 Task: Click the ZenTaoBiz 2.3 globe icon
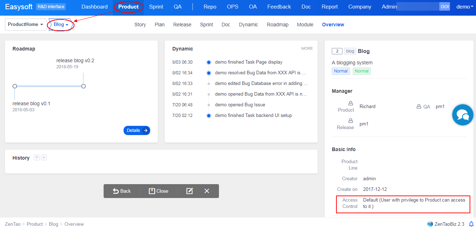430,224
